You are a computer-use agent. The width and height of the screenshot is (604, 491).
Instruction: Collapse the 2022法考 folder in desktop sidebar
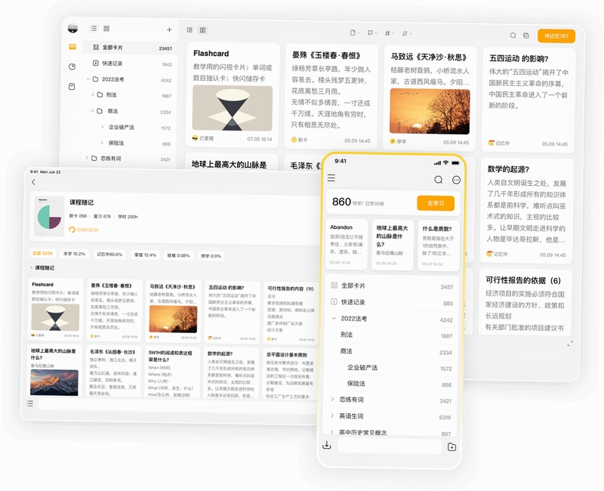click(88, 79)
